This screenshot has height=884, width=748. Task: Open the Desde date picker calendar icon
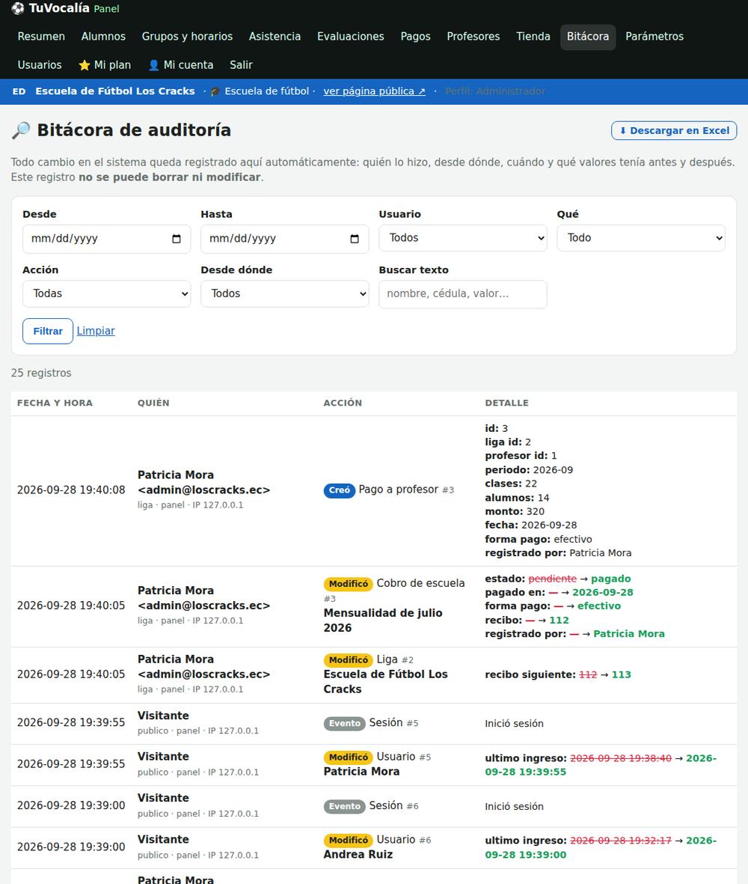(177, 239)
